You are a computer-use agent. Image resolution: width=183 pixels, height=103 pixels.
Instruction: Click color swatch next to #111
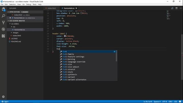click(x=81, y=13)
